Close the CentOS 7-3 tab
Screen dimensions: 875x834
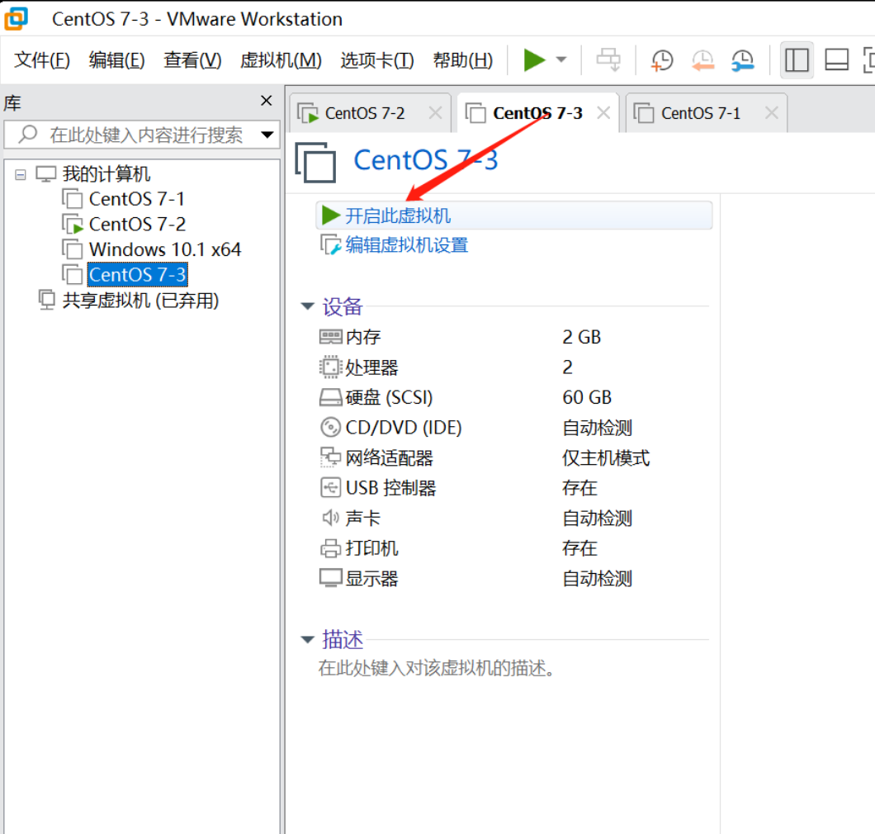tap(603, 113)
